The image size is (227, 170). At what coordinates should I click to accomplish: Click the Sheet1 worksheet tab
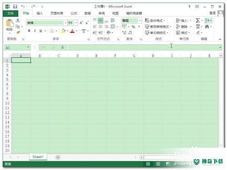tap(38, 157)
